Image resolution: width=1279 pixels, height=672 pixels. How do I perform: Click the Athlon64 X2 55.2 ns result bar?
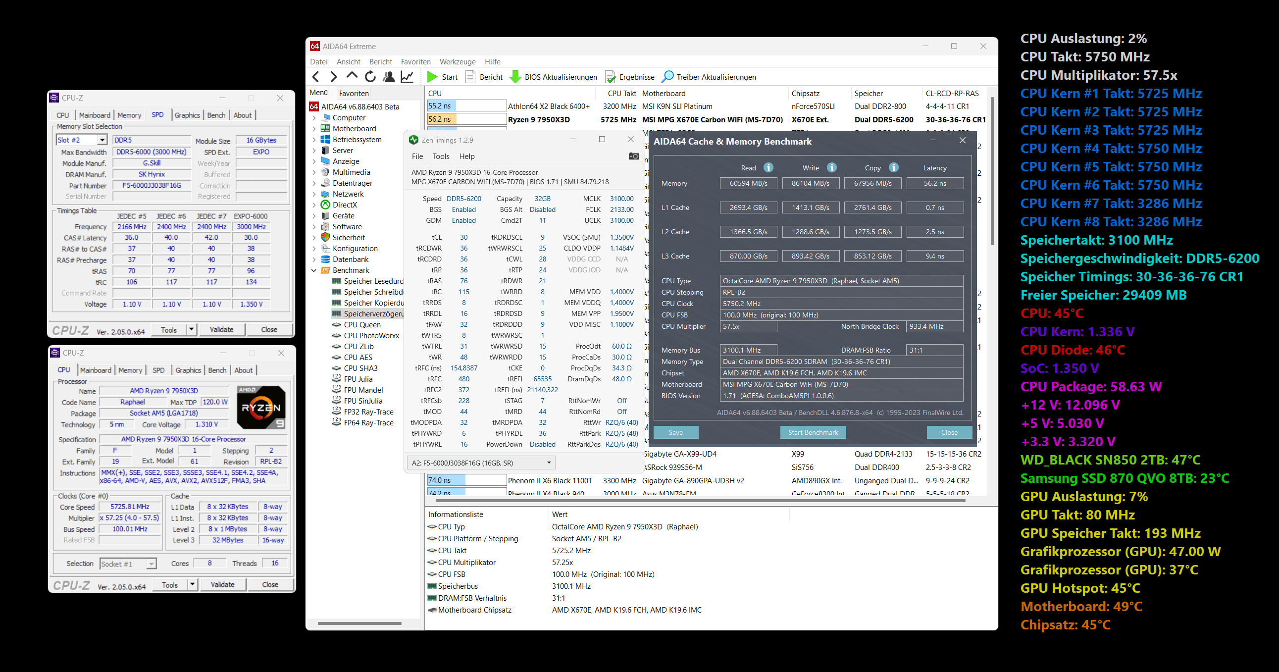466,106
